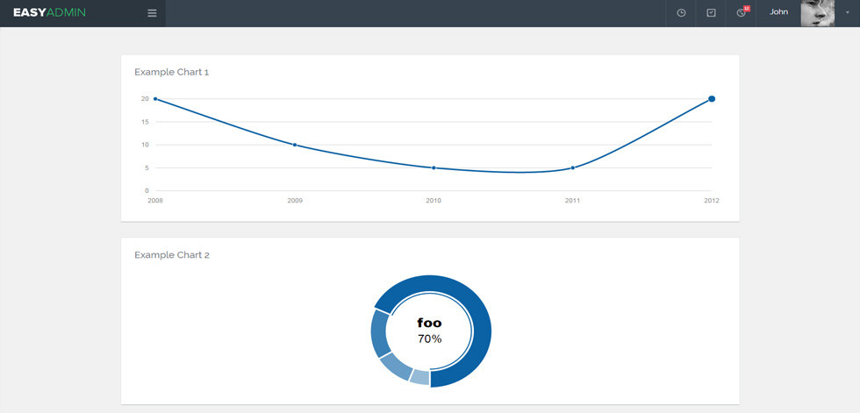
Task: Click the smallest pale donut segment at bottom
Action: 420,377
